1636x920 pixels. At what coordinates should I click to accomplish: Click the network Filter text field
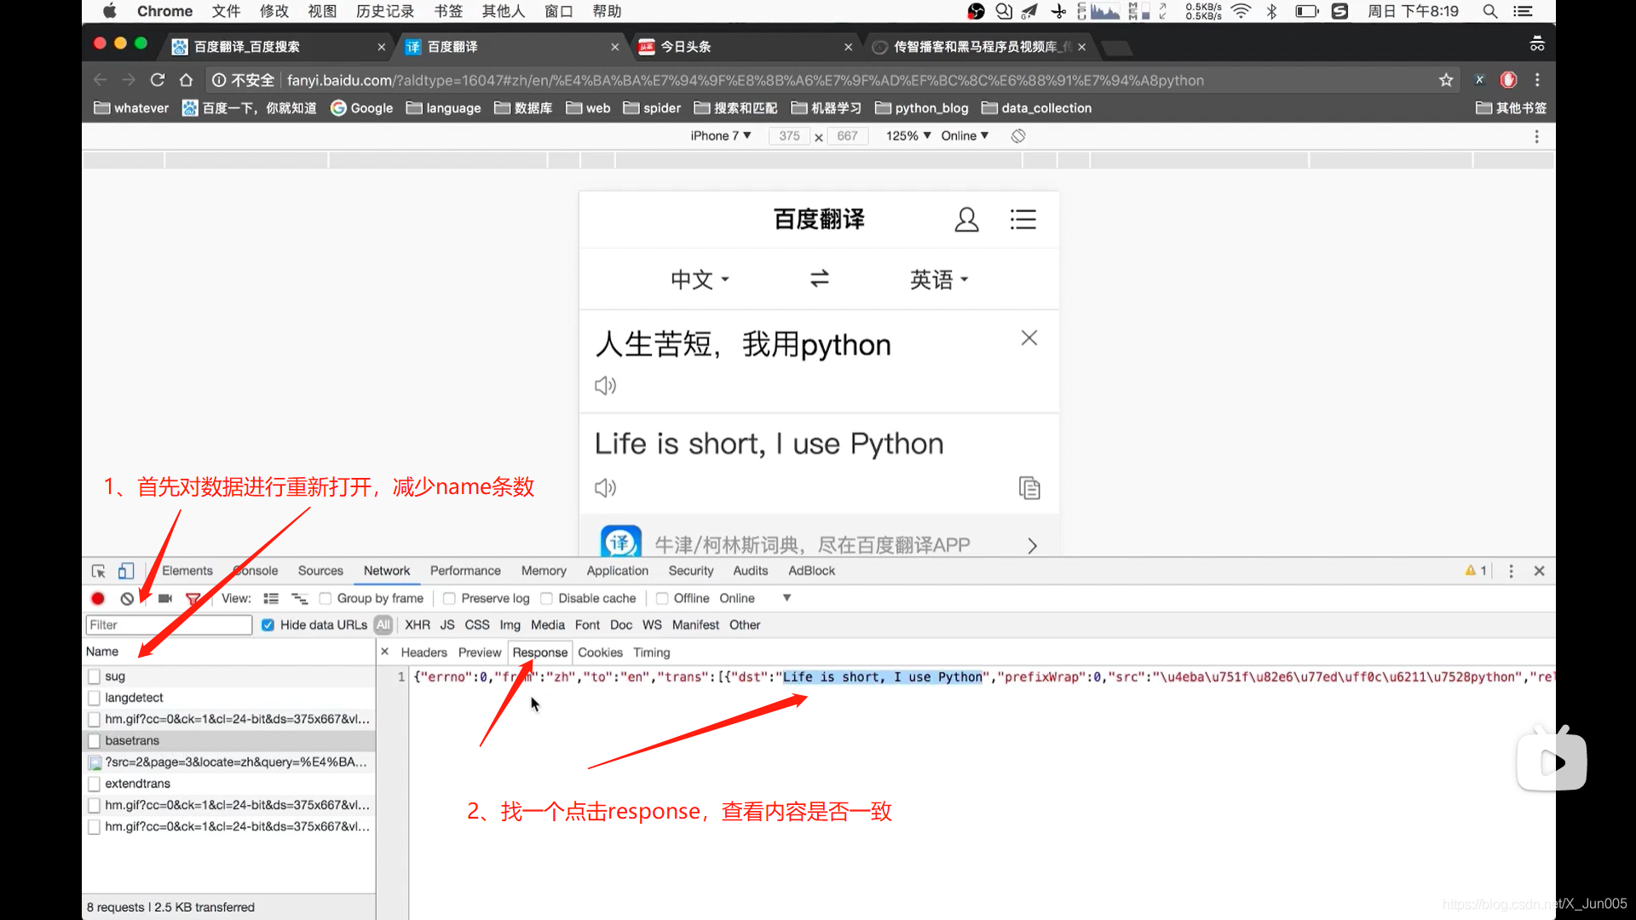pyautogui.click(x=169, y=625)
